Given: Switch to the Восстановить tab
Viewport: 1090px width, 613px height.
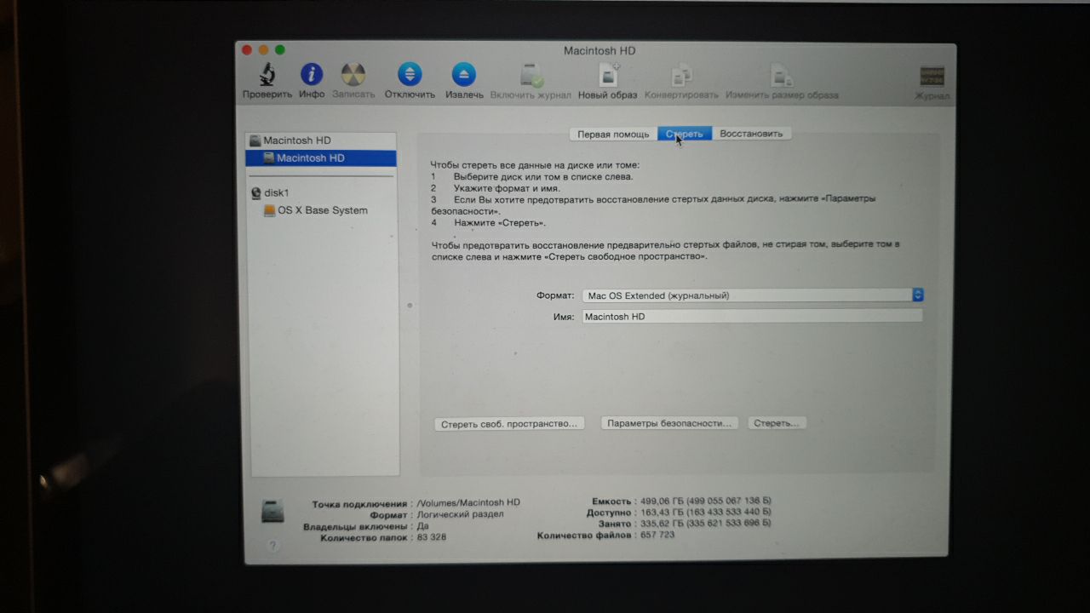Looking at the screenshot, I should 751,135.
